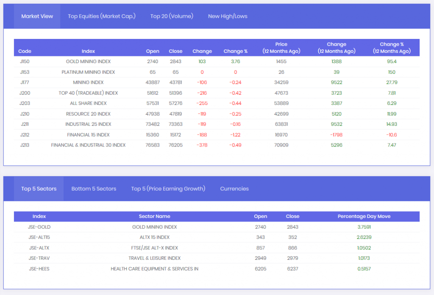434x295 pixels.
Task: View the Currencies tab
Action: (234, 189)
